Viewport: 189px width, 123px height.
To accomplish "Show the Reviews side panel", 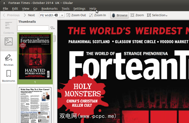I will (8, 60).
